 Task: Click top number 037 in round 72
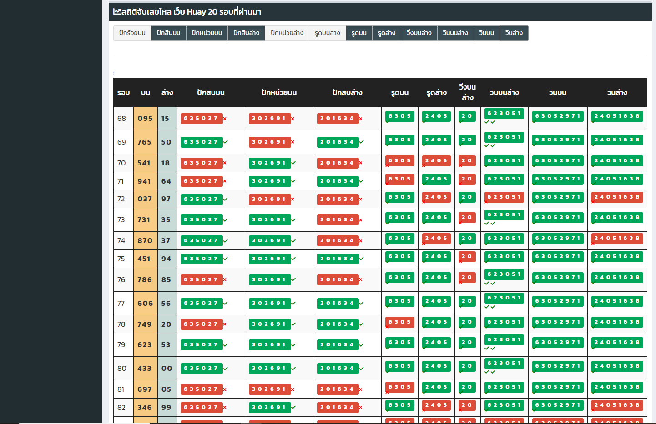click(x=145, y=199)
